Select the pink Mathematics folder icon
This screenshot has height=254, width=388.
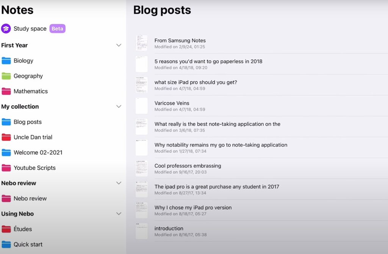click(7, 91)
